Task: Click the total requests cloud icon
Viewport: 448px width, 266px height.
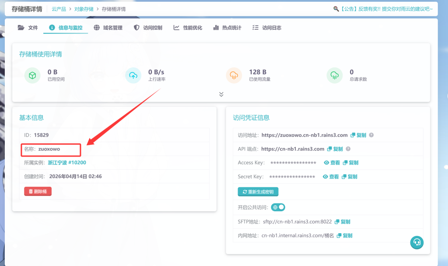Action: coord(334,75)
